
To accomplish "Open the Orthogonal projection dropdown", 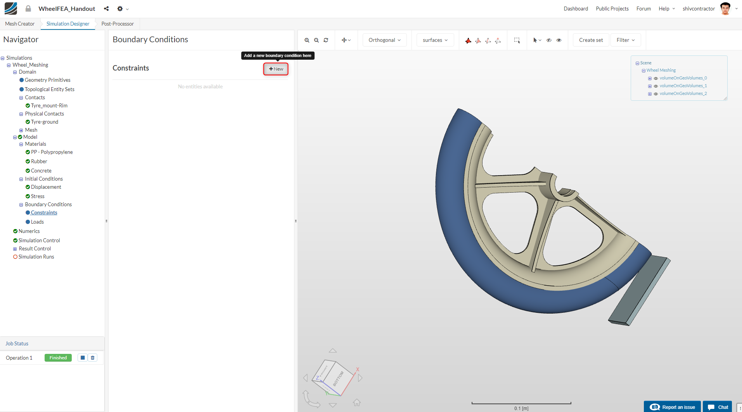I will (384, 40).
